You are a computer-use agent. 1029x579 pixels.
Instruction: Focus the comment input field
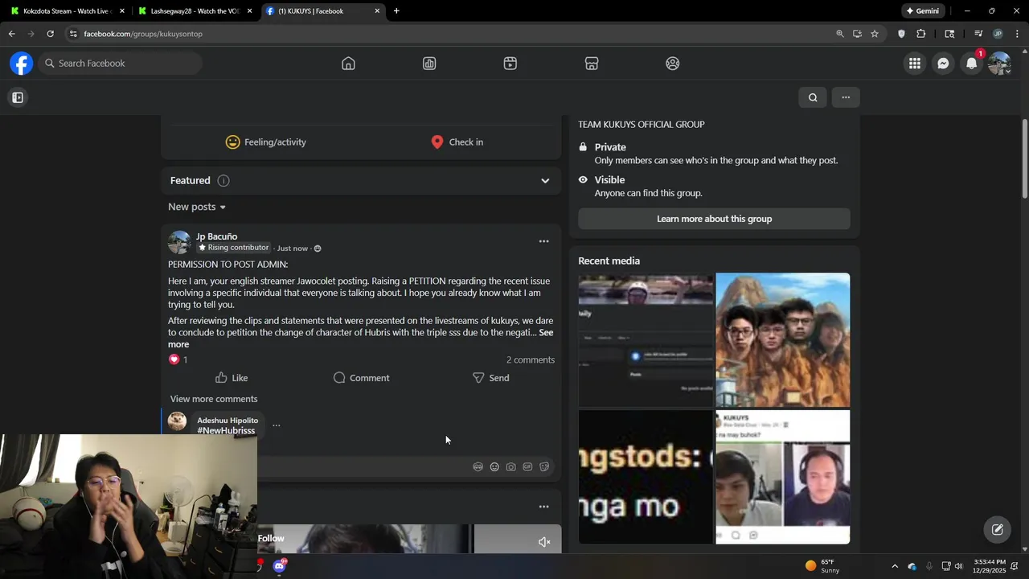coord(362,466)
